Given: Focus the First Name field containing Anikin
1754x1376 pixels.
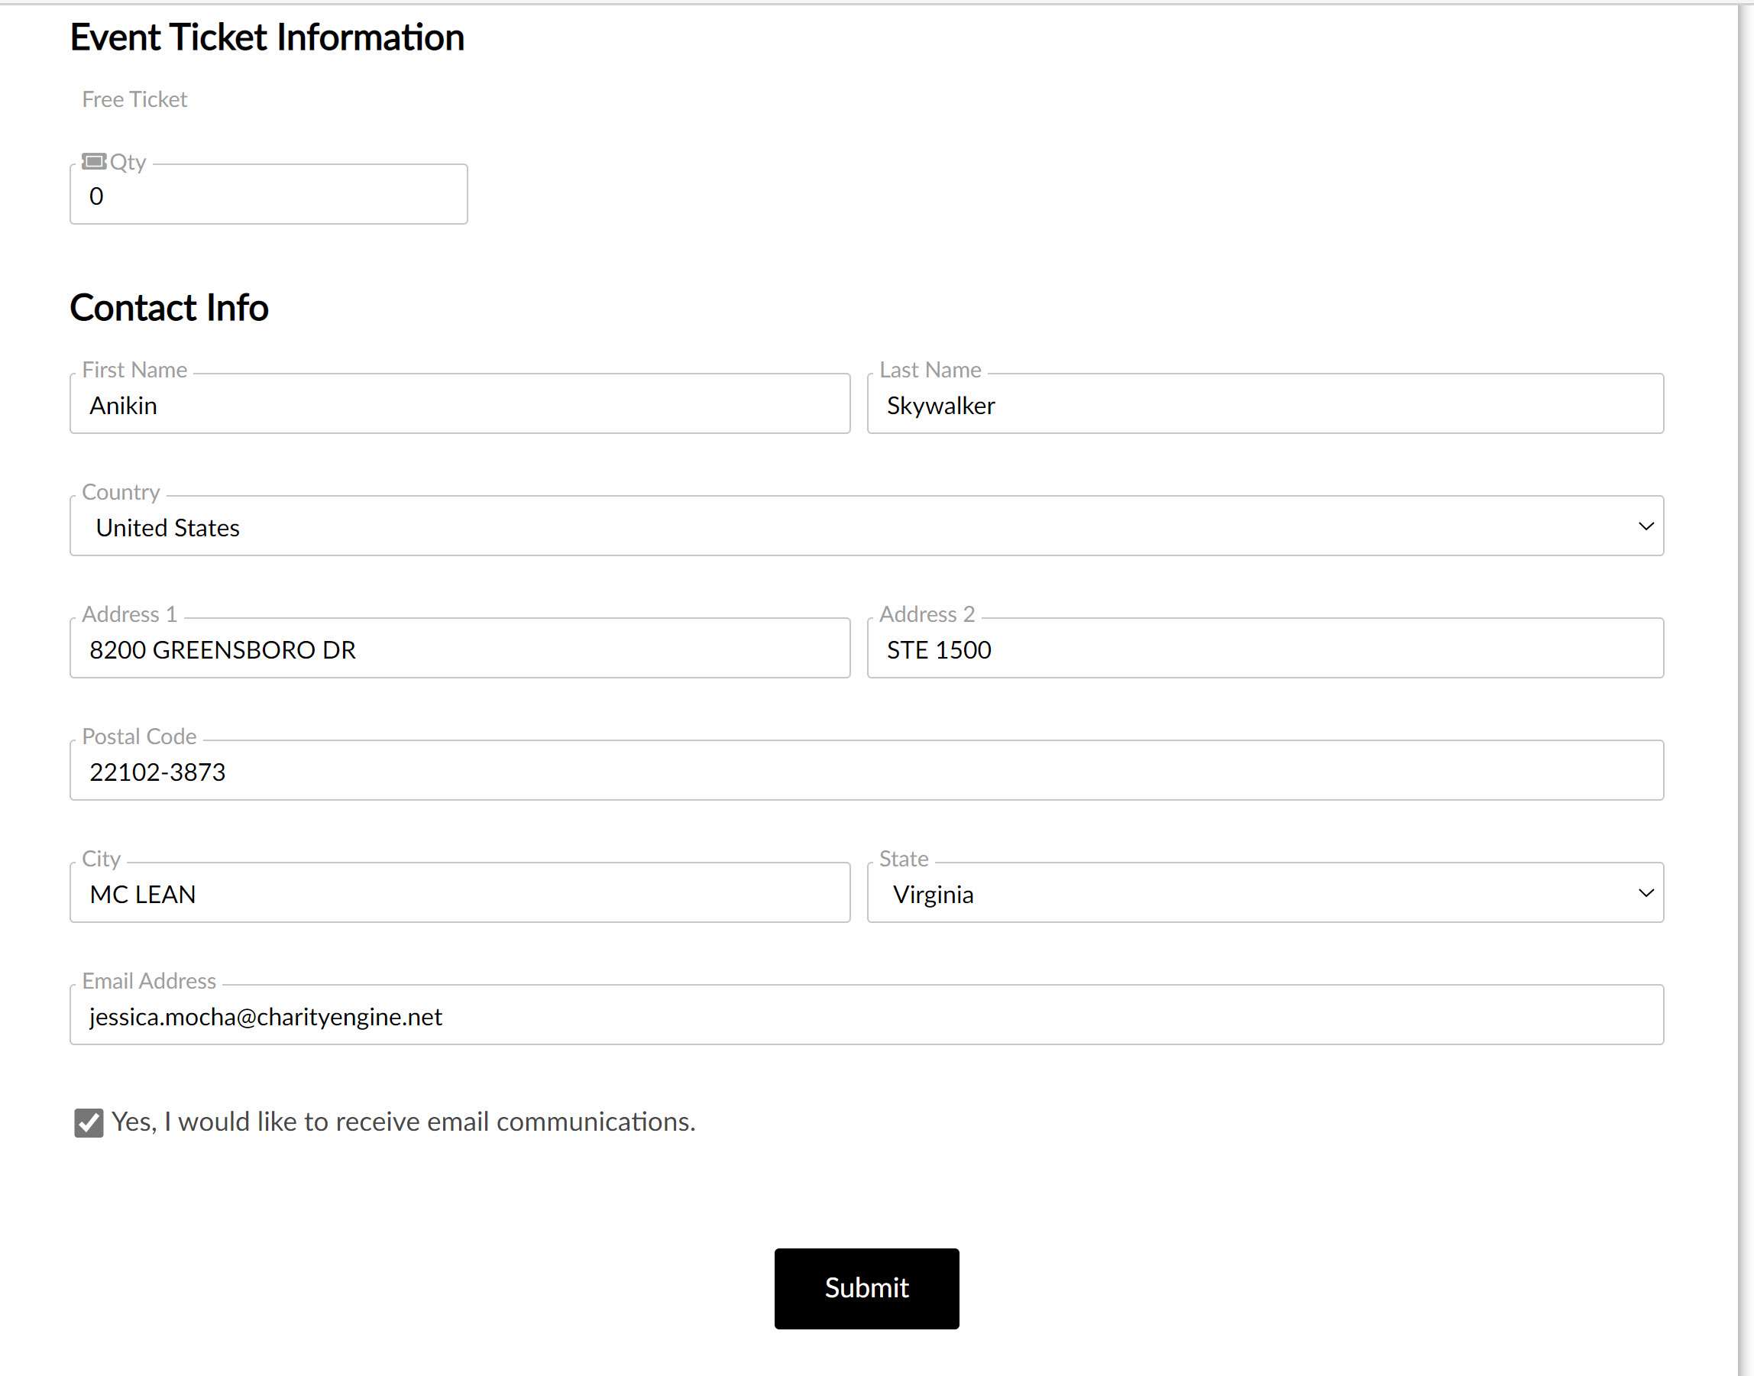Looking at the screenshot, I should 460,403.
